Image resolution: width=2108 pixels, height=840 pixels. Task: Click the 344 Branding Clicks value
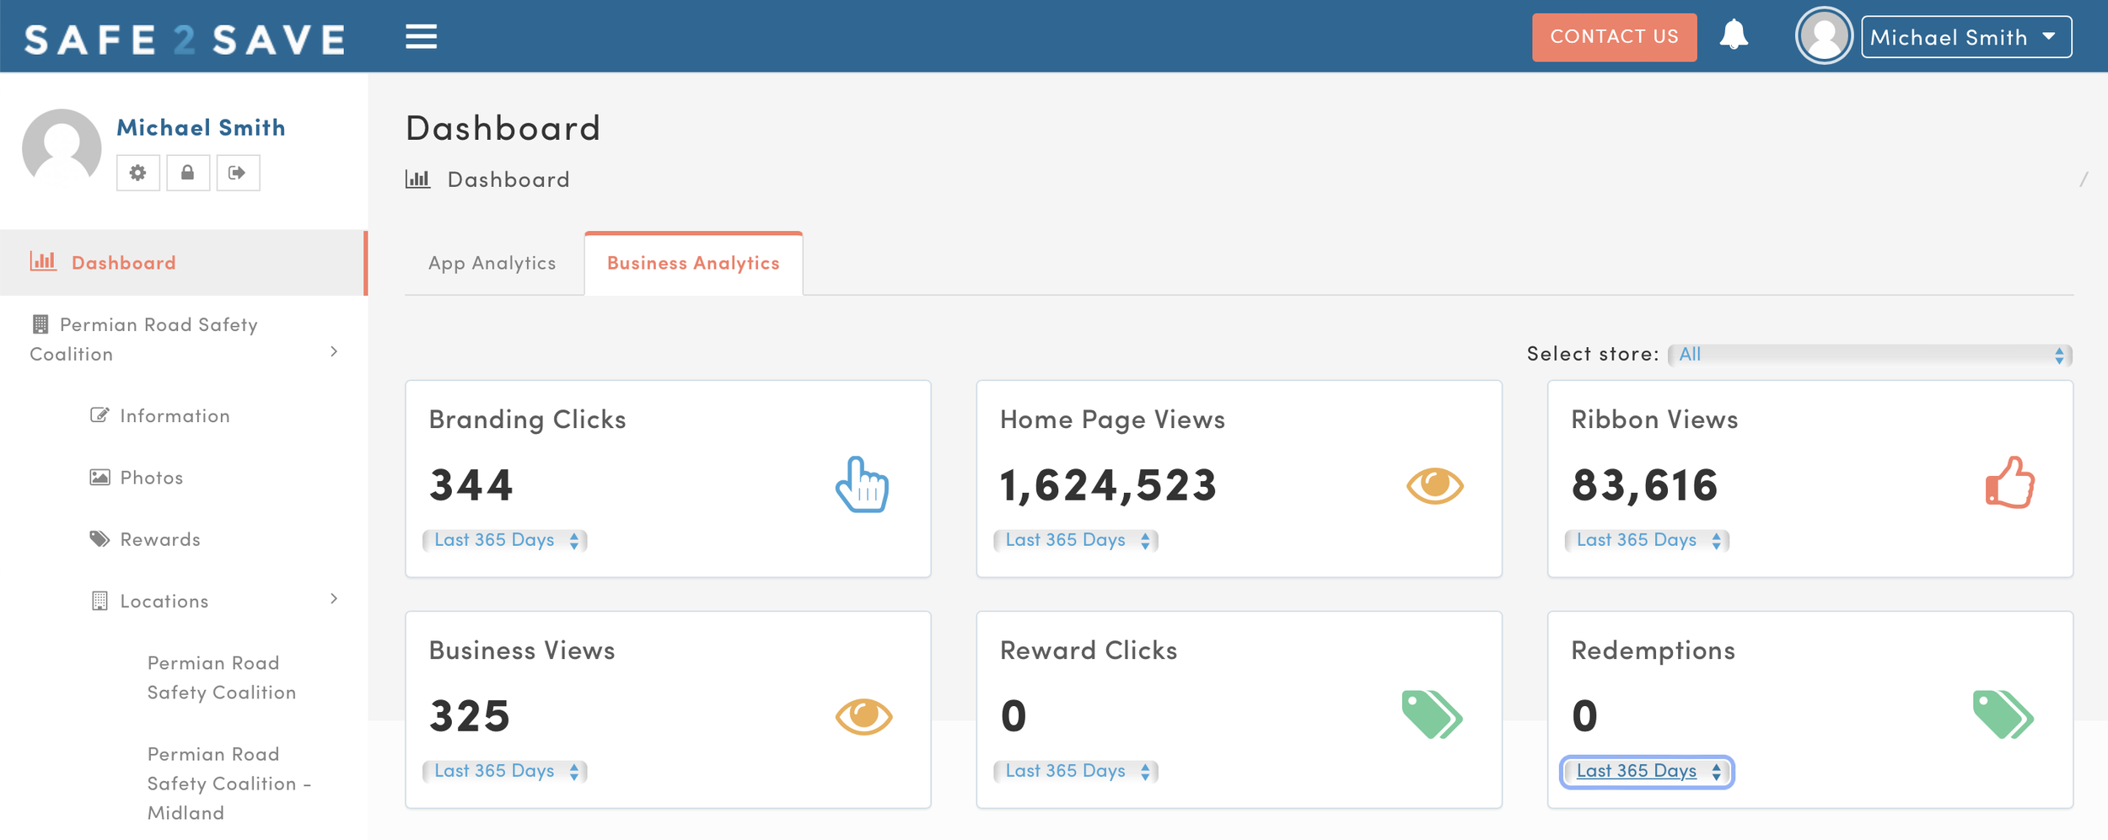471,484
